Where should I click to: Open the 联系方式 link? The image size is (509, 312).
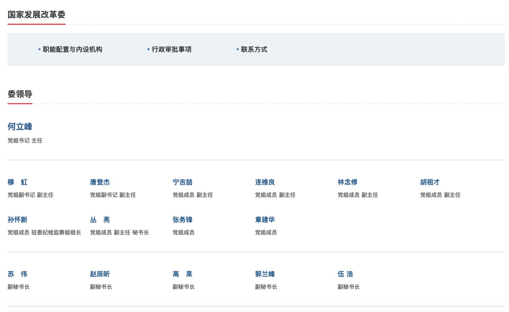pyautogui.click(x=254, y=50)
